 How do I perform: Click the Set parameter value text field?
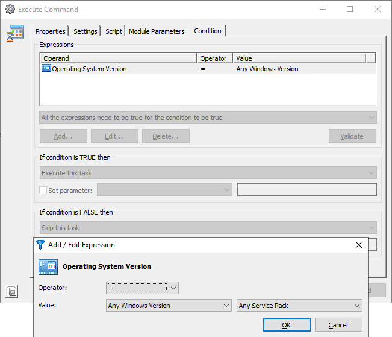306,190
